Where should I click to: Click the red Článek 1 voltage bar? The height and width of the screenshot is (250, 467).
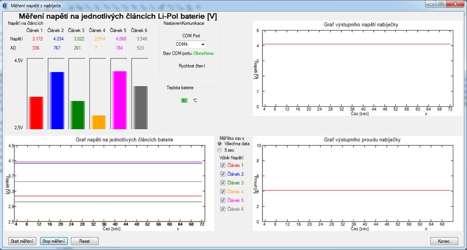36,113
